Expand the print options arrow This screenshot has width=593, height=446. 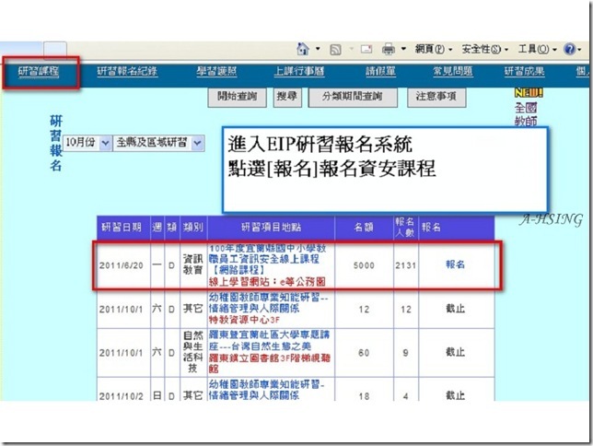(x=403, y=49)
